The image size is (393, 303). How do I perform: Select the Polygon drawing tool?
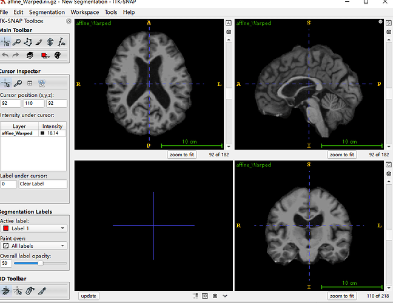click(28, 42)
